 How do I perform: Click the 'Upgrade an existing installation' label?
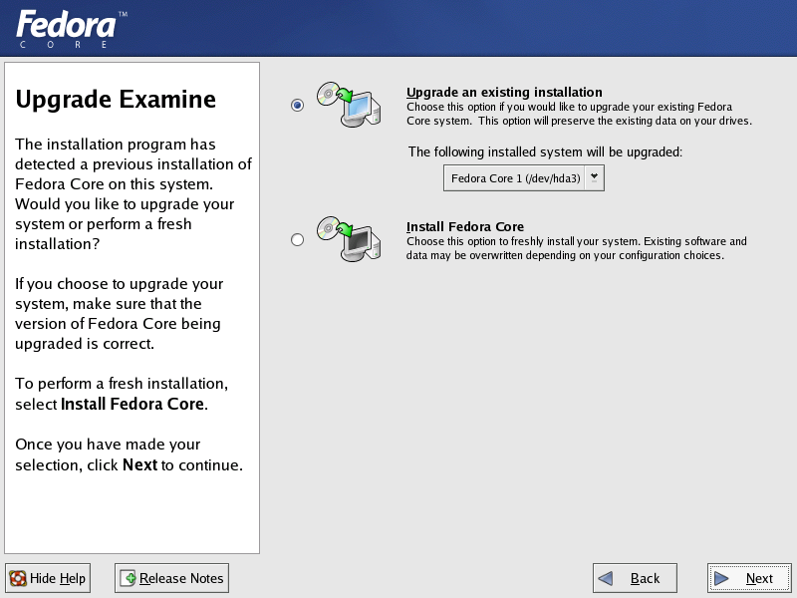coord(504,92)
